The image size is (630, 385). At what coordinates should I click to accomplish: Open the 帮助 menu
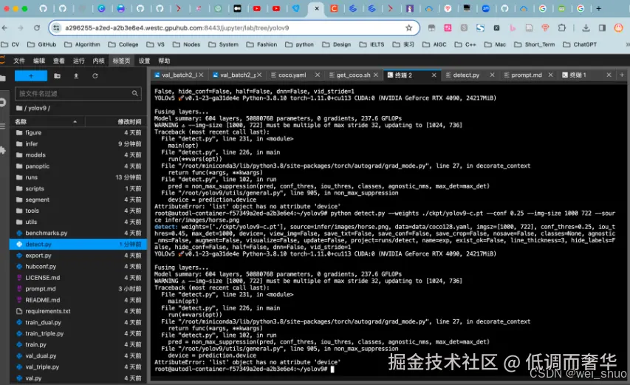[164, 61]
